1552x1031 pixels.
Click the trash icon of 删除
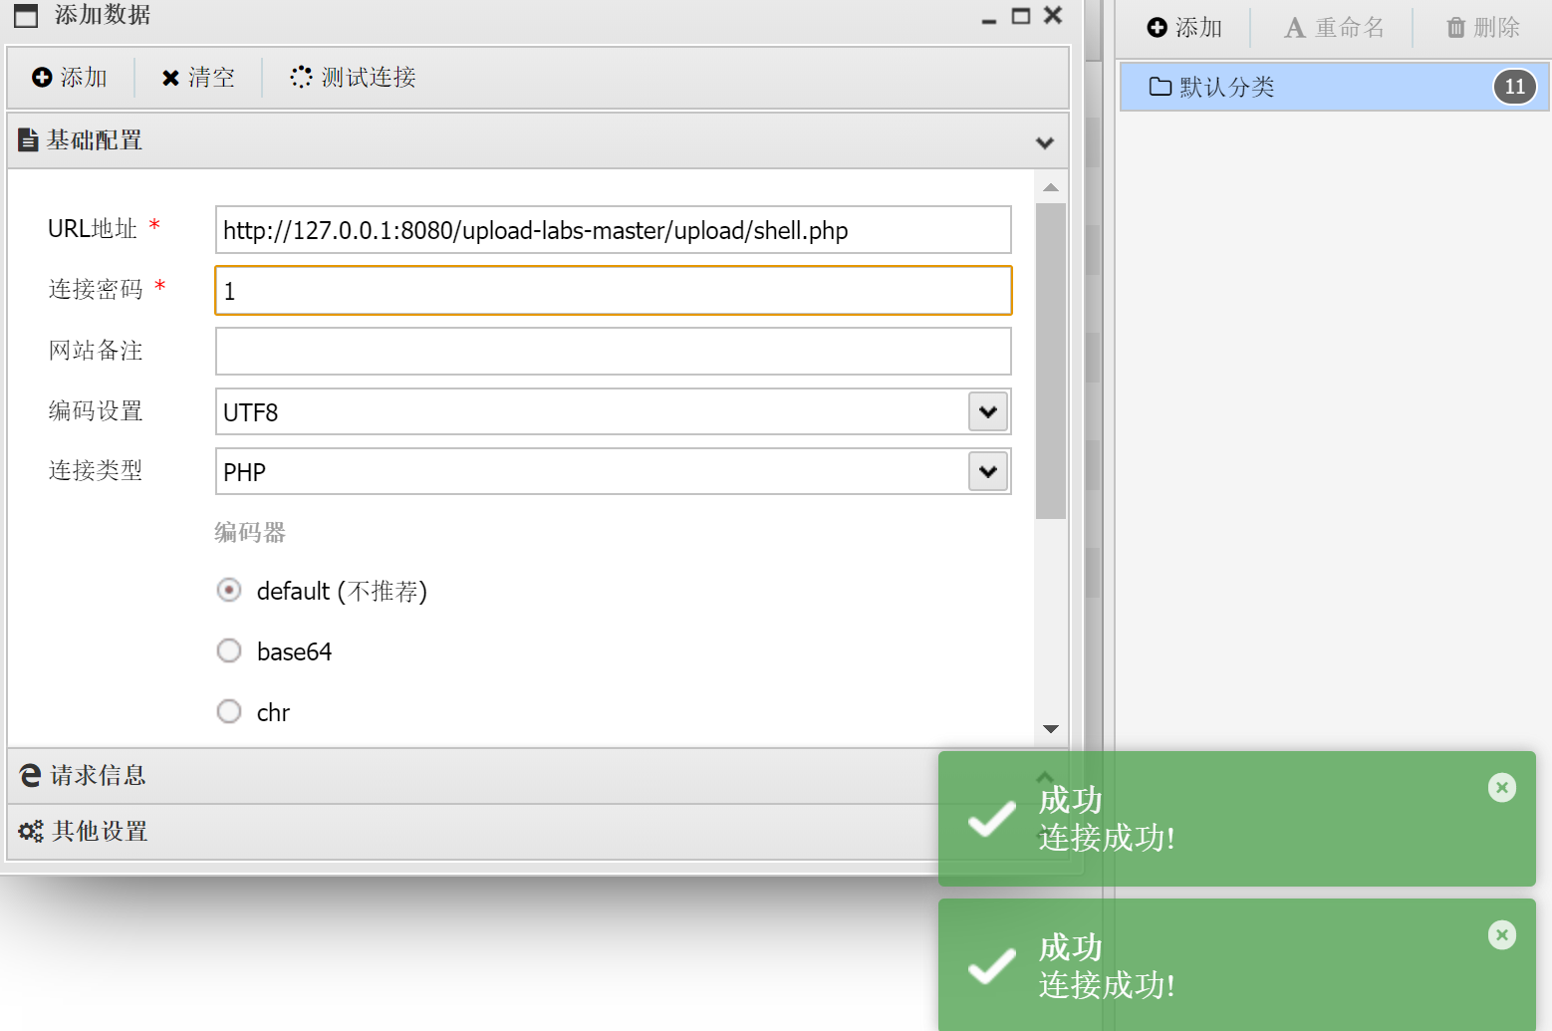tap(1456, 27)
